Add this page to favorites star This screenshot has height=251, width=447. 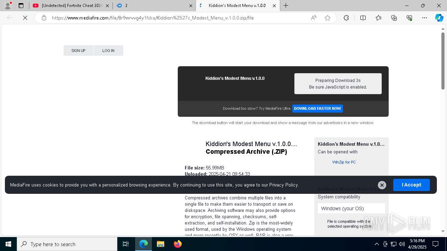pyautogui.click(x=328, y=18)
